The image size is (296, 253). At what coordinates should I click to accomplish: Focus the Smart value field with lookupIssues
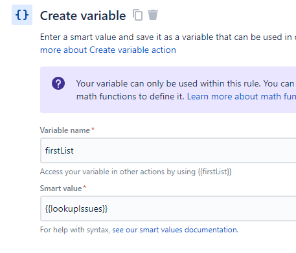(168, 208)
